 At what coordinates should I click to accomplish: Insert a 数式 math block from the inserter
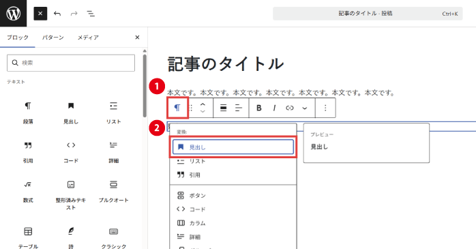click(x=28, y=191)
